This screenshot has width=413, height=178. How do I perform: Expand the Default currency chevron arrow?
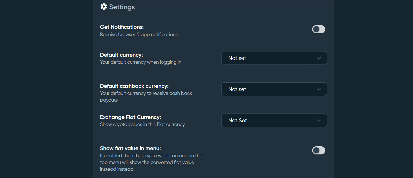319,58
